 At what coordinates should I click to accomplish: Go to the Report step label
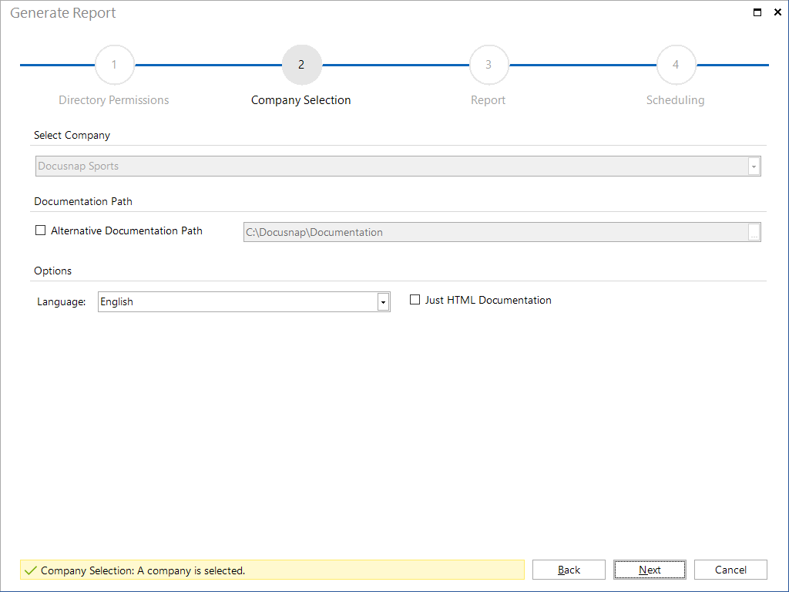[488, 100]
